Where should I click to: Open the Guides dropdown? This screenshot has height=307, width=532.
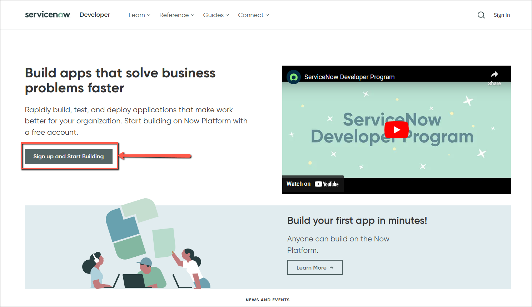click(213, 15)
